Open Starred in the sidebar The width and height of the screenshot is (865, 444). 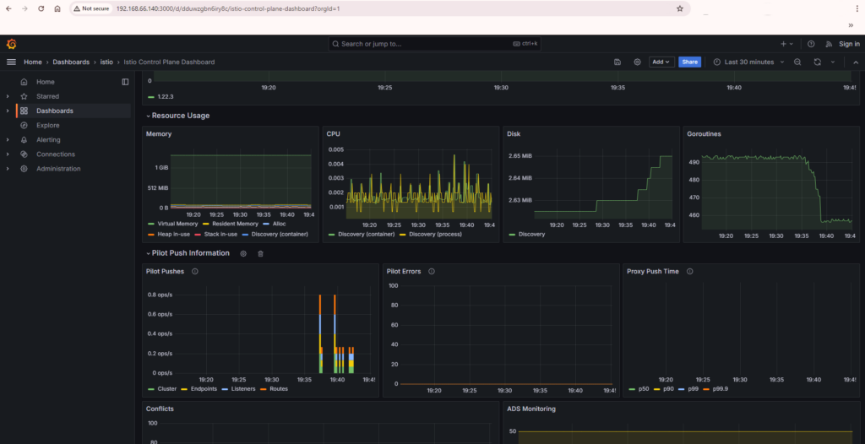click(47, 96)
